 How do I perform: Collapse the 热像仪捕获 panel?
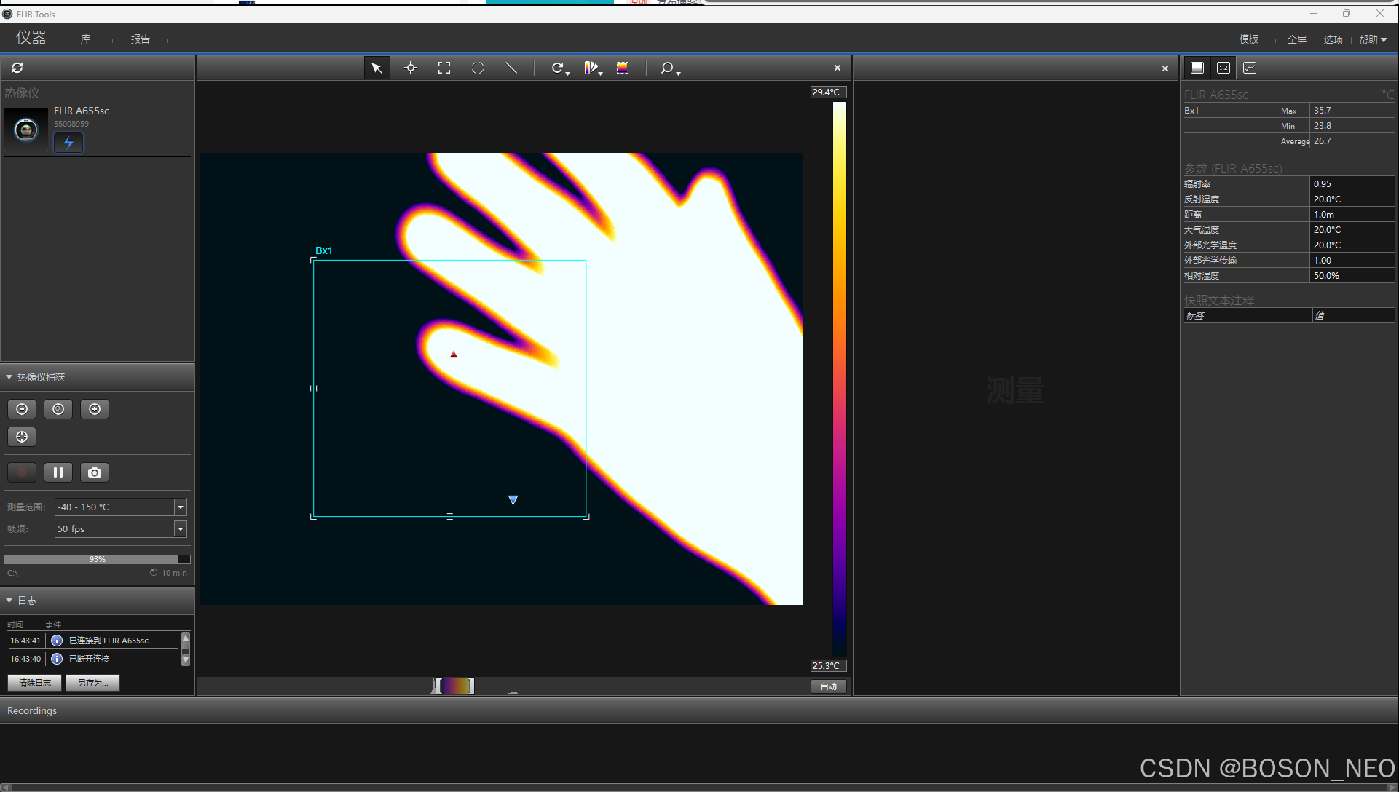pyautogui.click(x=9, y=377)
